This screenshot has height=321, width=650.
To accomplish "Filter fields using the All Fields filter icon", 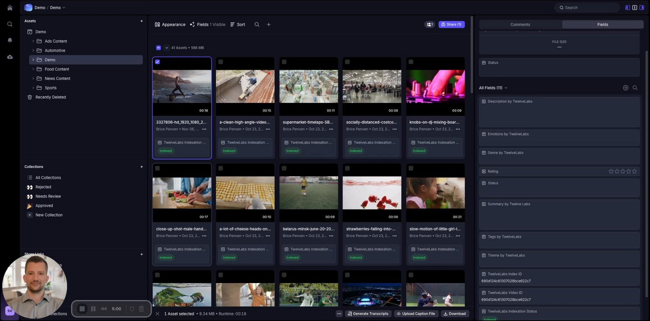I will point(625,88).
